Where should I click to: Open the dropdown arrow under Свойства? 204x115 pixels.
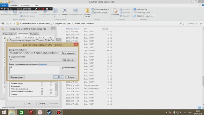click(x=115, y=16)
